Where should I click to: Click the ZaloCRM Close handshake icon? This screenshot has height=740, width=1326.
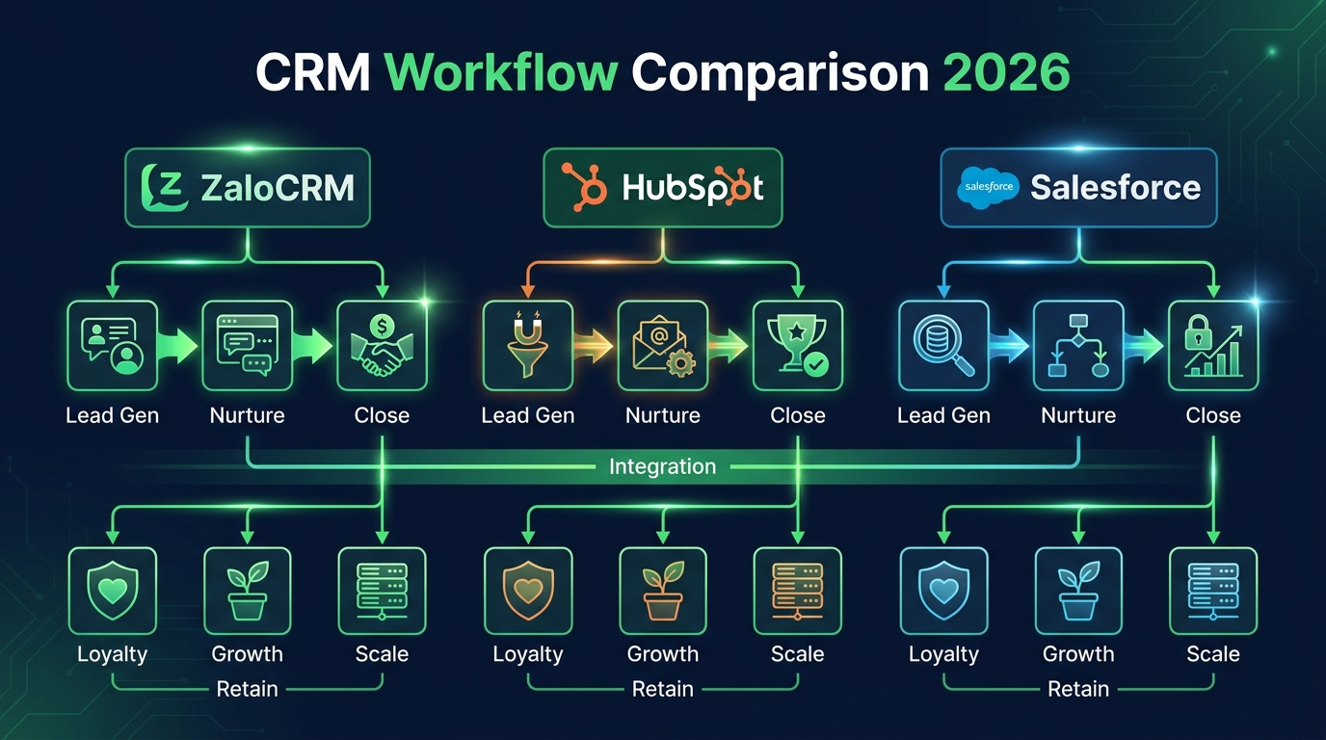(382, 345)
